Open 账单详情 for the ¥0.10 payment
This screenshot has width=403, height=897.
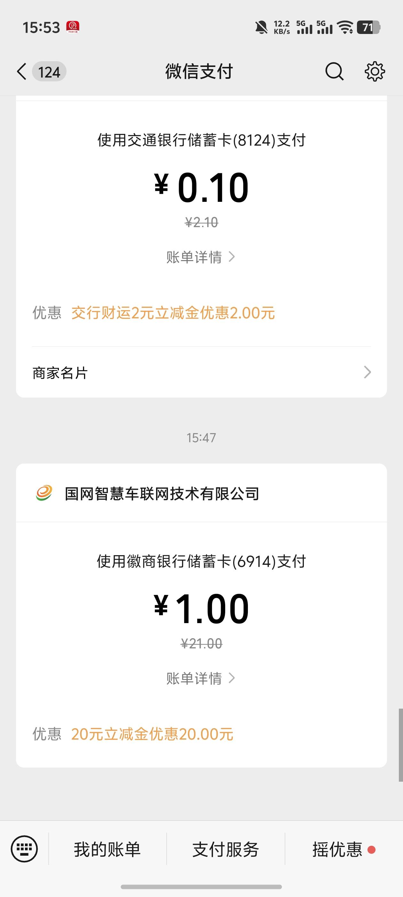[201, 257]
